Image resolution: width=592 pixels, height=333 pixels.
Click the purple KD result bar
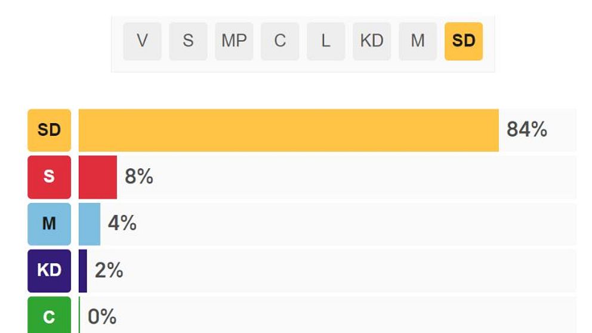(x=83, y=270)
